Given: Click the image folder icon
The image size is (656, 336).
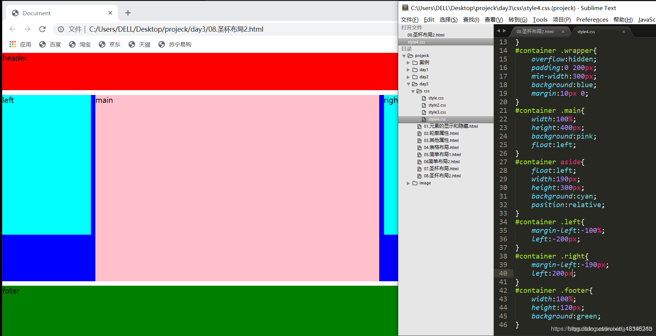Looking at the screenshot, I should [415, 183].
